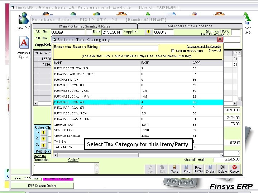Click the disabled Edit button
Image resolution: width=258 pixels, height=193 pixels.
point(162,169)
